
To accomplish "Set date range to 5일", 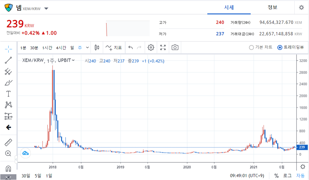I will point(38,176).
